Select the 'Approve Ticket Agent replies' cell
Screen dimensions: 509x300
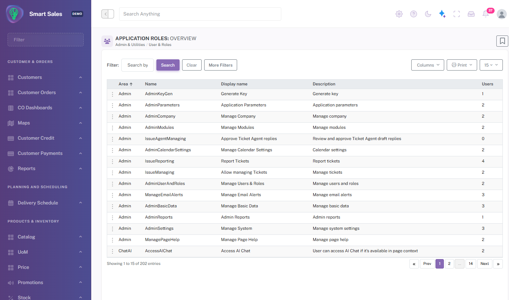[x=249, y=139]
